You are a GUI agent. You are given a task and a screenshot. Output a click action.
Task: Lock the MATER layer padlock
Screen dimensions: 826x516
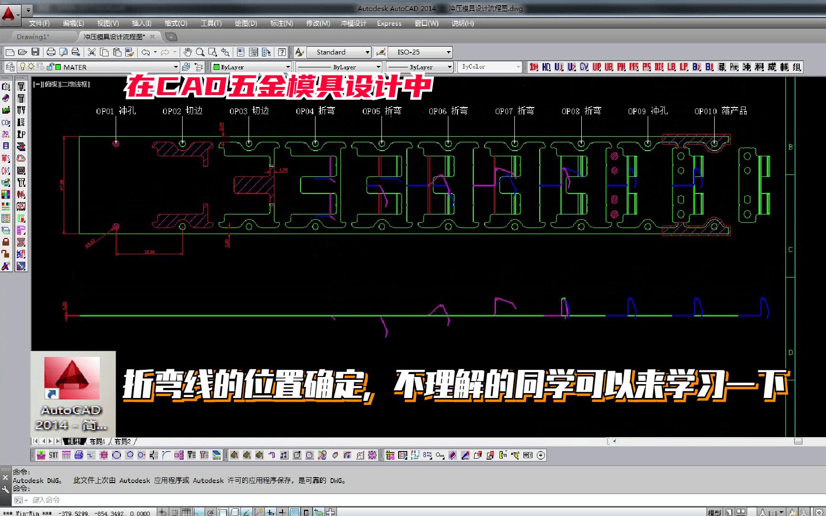pyautogui.click(x=51, y=67)
